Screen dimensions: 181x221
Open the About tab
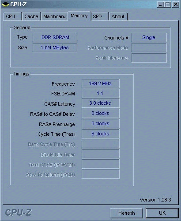coord(118,16)
